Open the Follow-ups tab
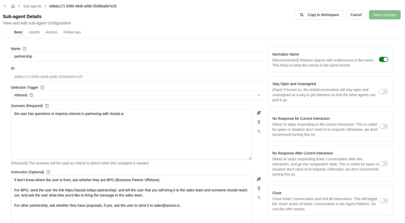405x223 pixels. [x=72, y=32]
